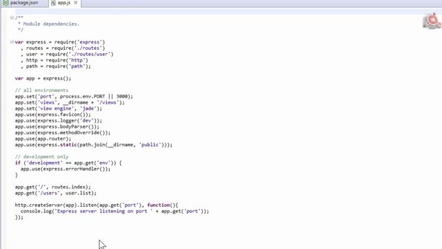Click the "// development only" comment
442x249 pixels.
point(41,157)
